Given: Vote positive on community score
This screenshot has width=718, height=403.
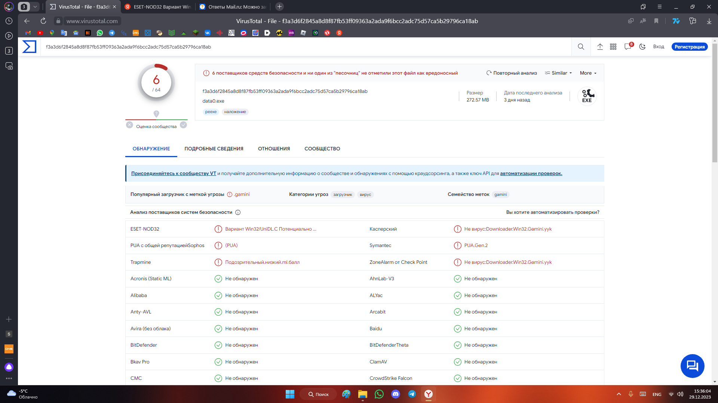Looking at the screenshot, I should tap(183, 125).
